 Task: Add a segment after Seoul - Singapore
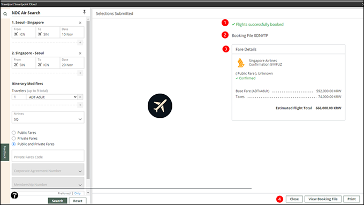pyautogui.click(x=80, y=42)
